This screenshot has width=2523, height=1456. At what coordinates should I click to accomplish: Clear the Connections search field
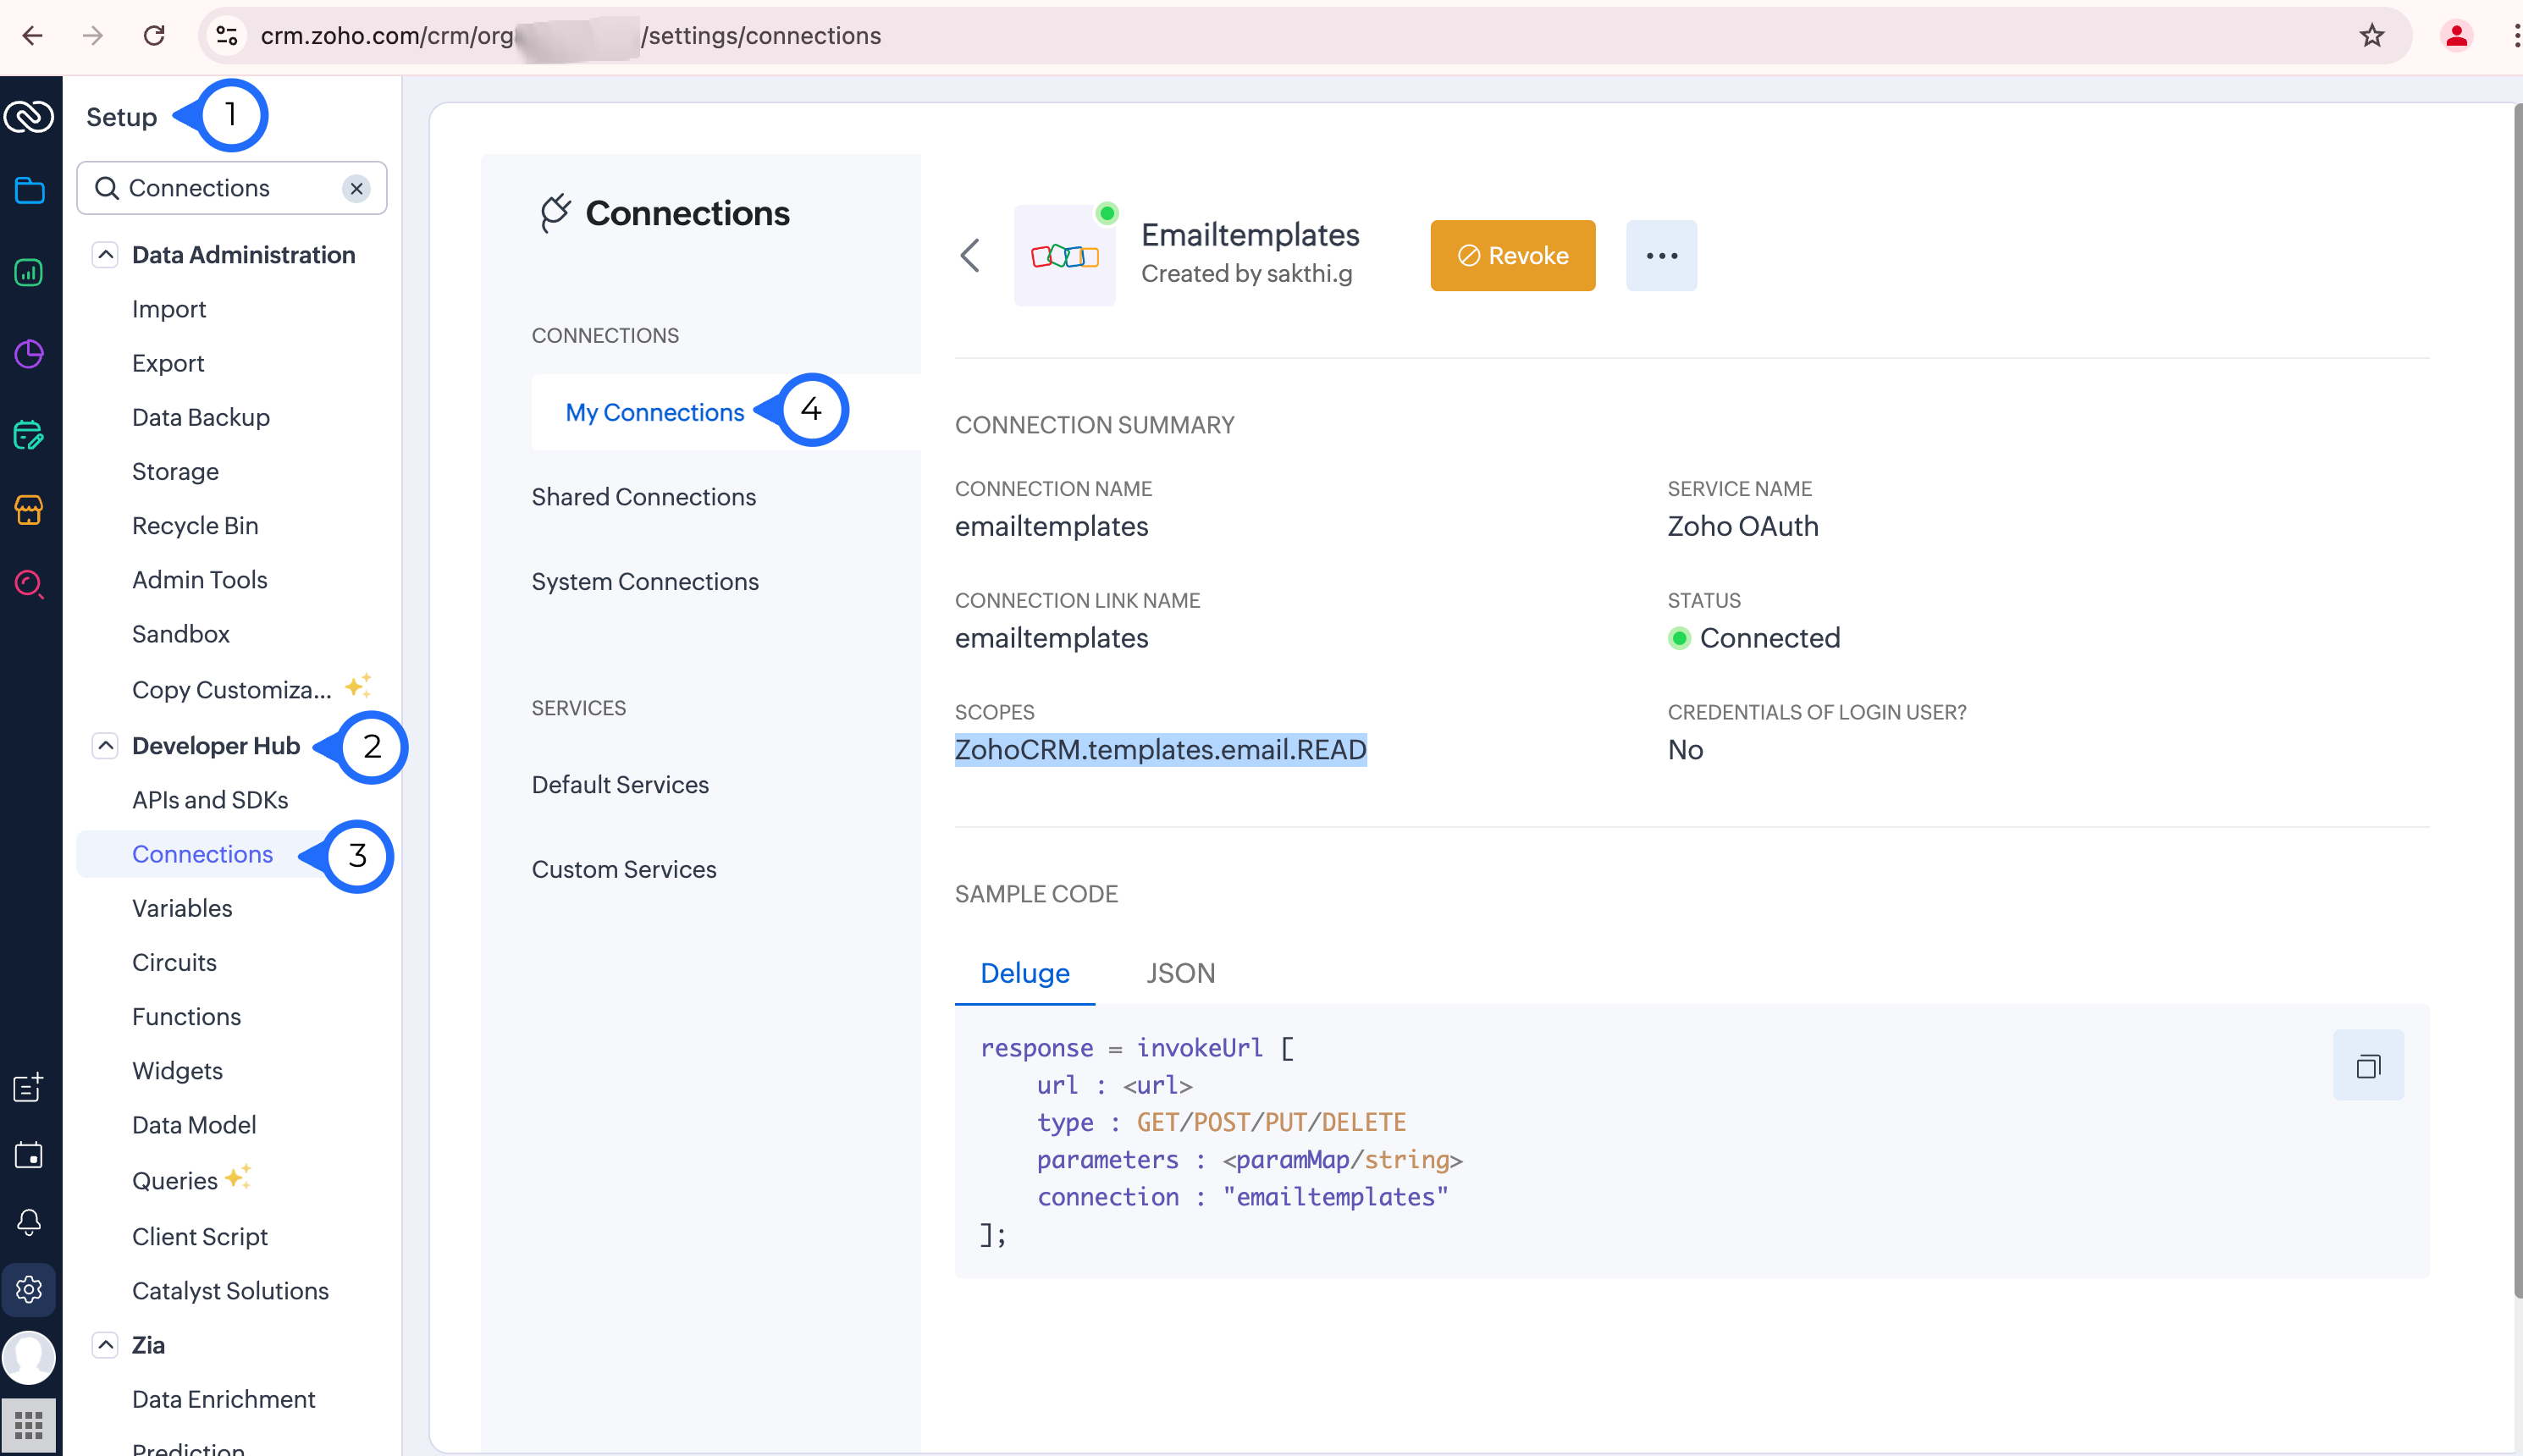click(x=357, y=188)
